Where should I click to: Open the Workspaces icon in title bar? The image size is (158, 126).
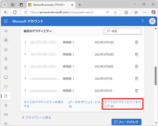(x=13, y=5)
